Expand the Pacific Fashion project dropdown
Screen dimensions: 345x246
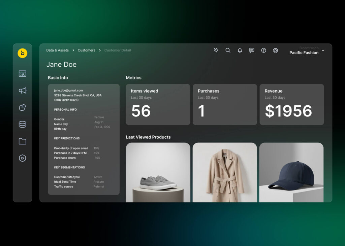323,50
